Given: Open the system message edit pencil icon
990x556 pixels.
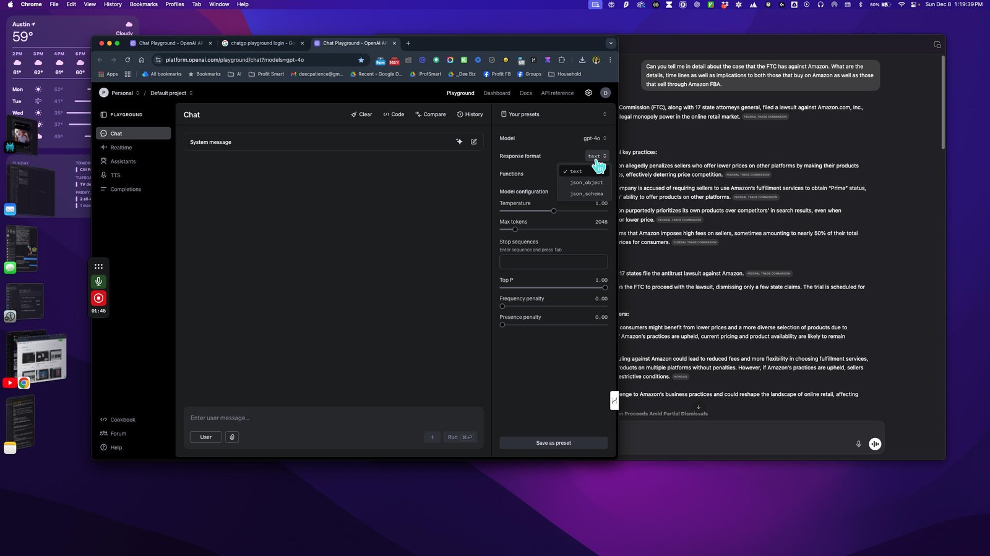Looking at the screenshot, I should (x=474, y=141).
